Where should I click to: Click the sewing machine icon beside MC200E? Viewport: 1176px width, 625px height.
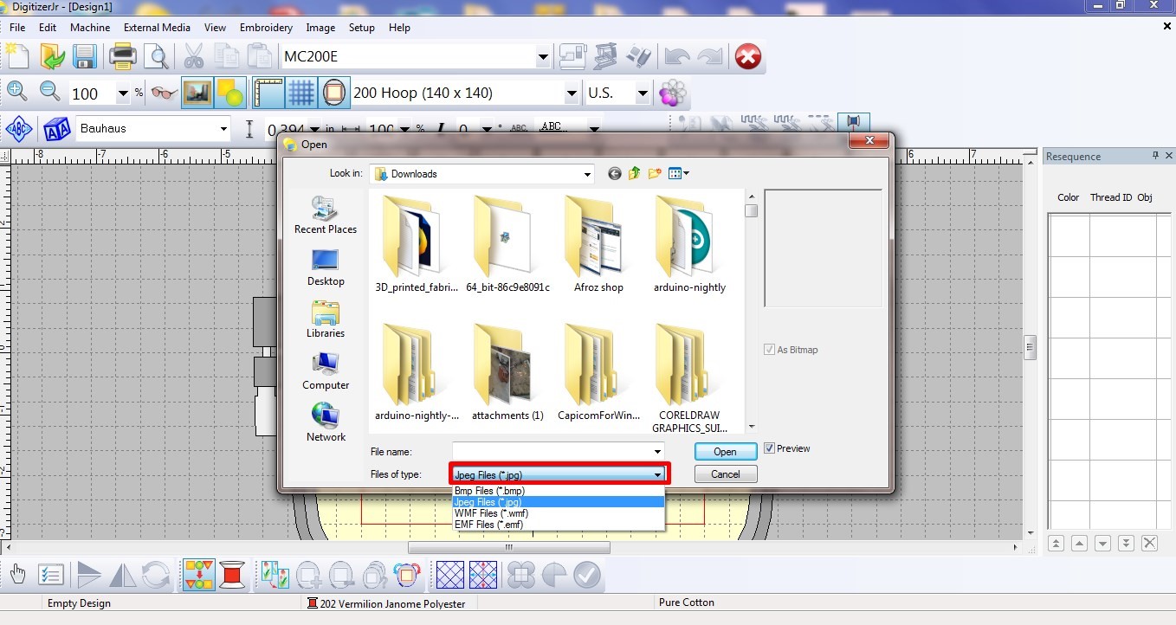click(x=572, y=57)
